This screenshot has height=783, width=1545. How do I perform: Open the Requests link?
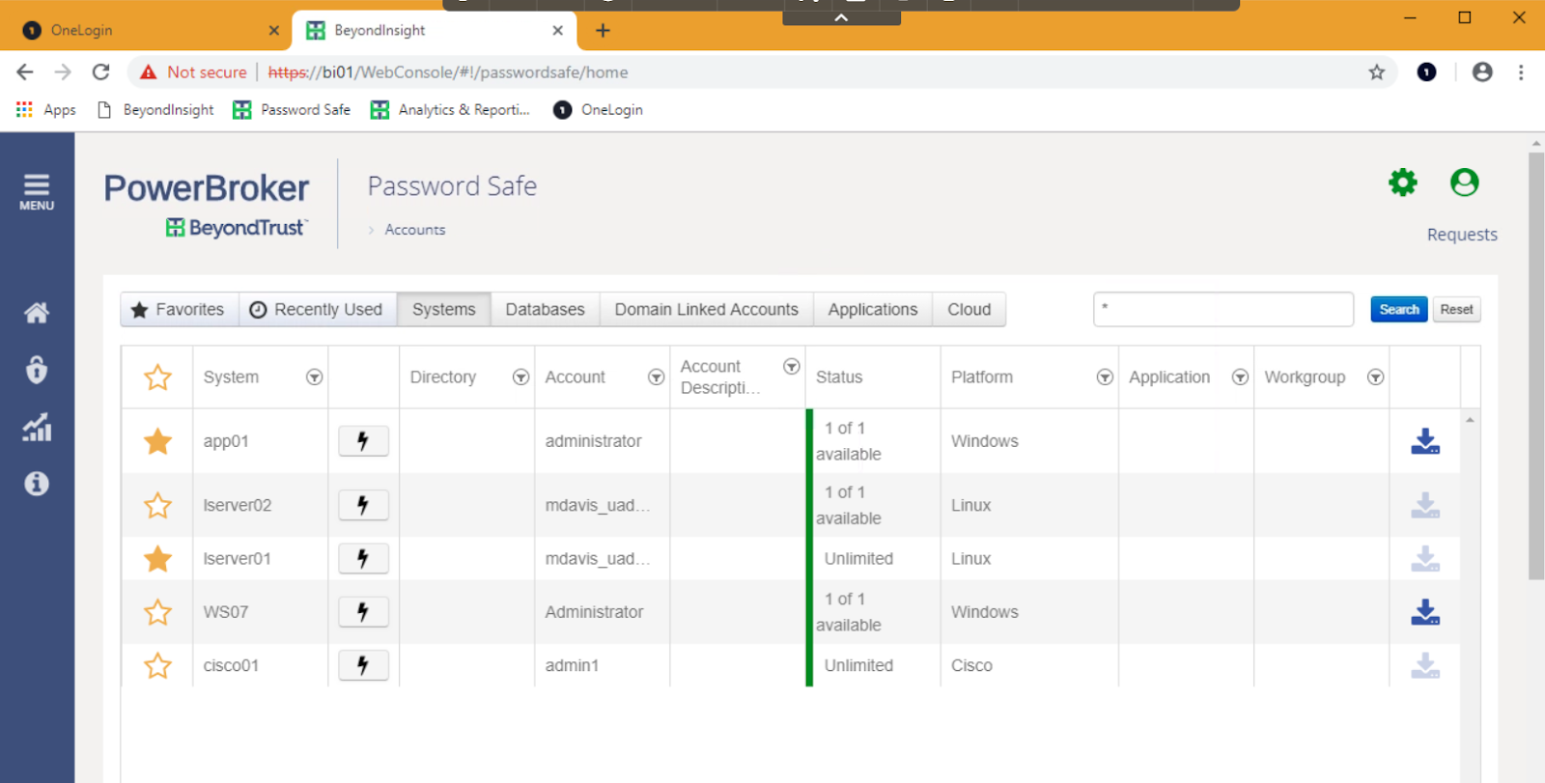point(1462,235)
